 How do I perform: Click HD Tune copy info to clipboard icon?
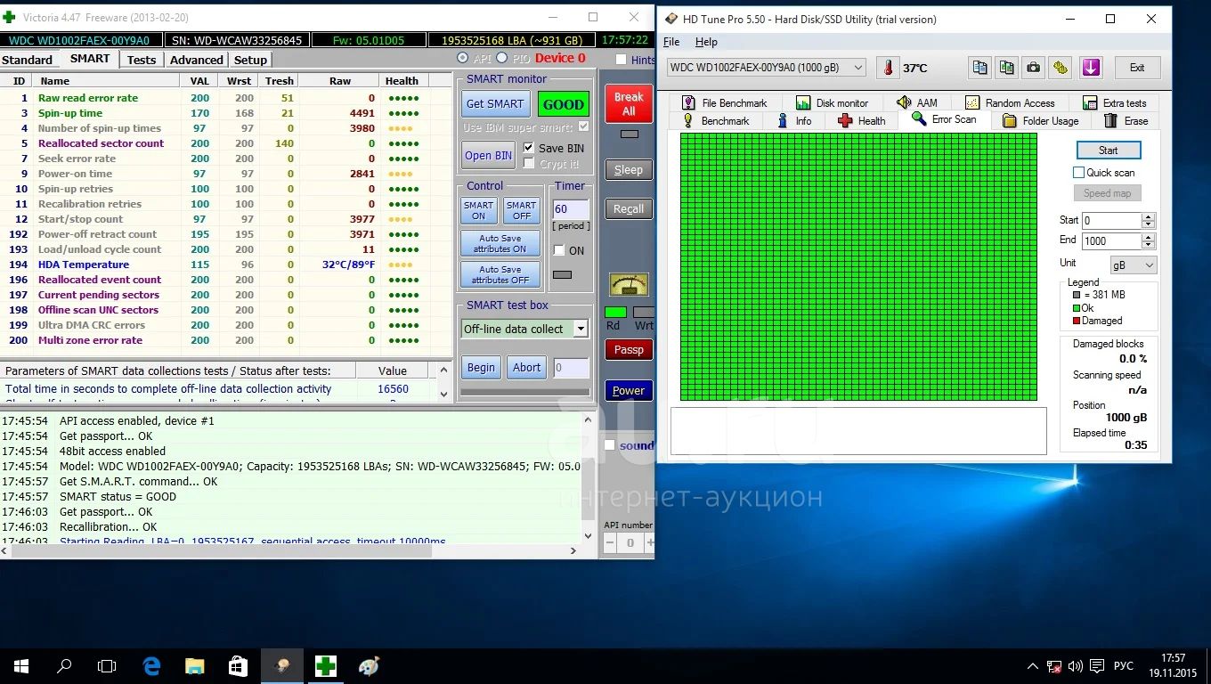(x=979, y=68)
